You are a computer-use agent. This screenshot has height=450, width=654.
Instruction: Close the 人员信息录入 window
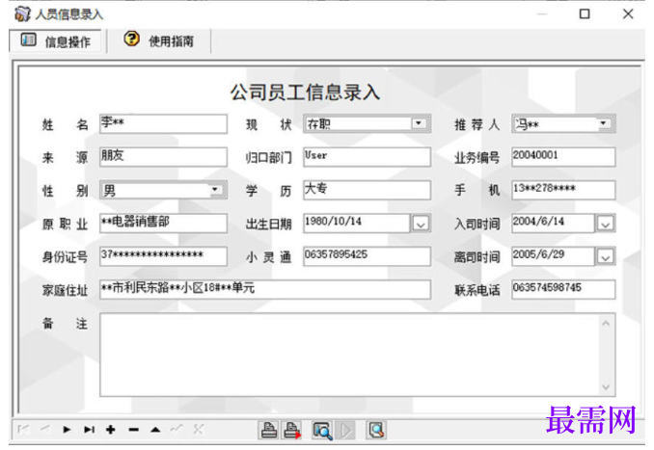pyautogui.click(x=628, y=13)
